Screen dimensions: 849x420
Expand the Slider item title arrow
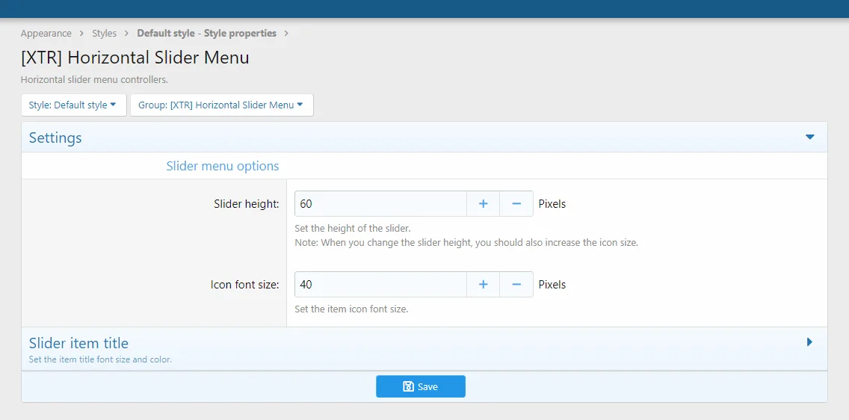pyautogui.click(x=809, y=342)
